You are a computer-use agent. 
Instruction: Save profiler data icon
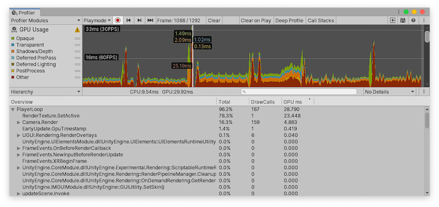tap(403, 20)
